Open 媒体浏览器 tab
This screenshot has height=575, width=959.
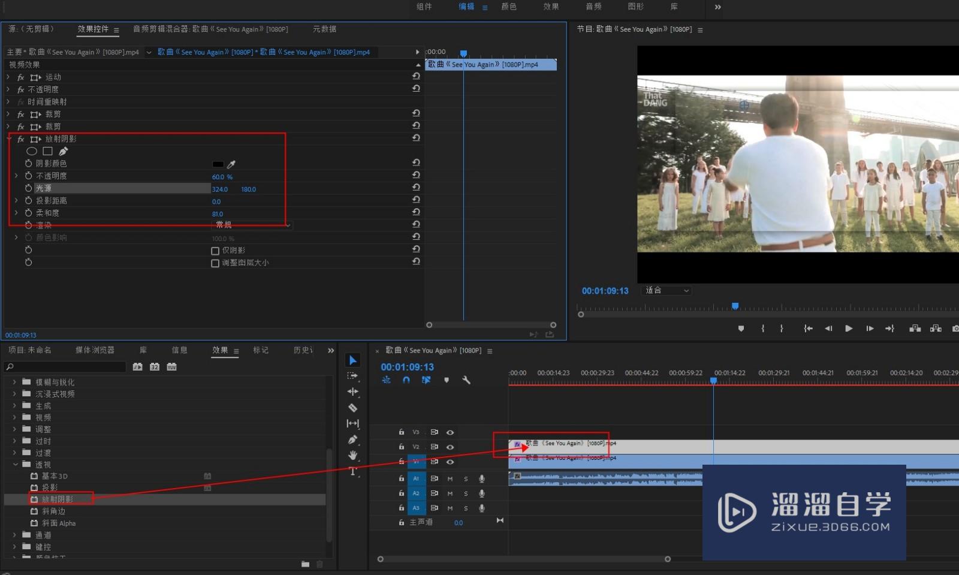(x=95, y=350)
